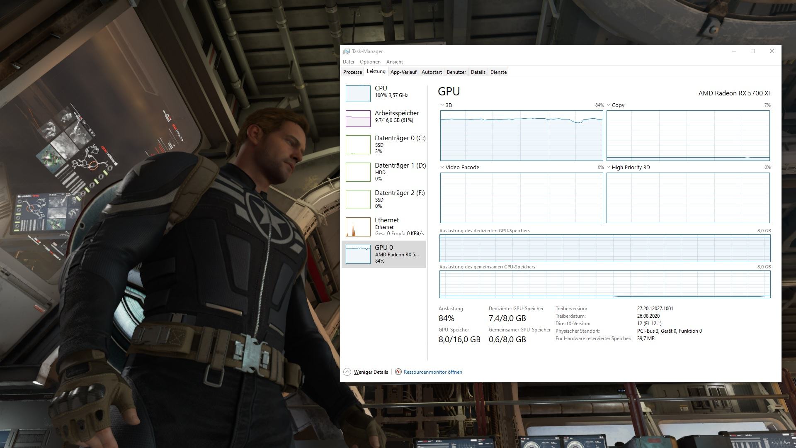Click the Copy engine utilization graph
The width and height of the screenshot is (796, 448).
(x=688, y=136)
